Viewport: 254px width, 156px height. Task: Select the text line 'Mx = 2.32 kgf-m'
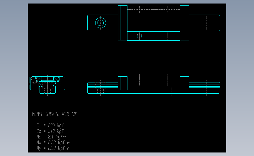pyautogui.click(x=53, y=143)
